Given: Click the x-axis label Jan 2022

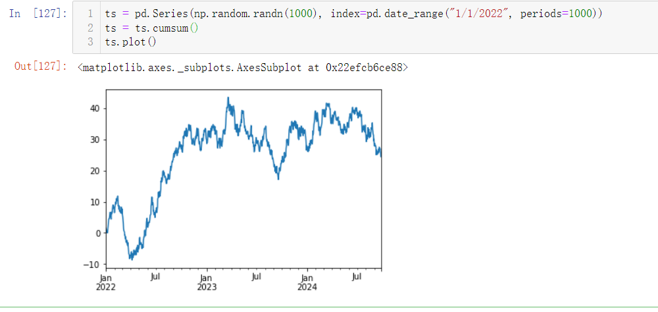Looking at the screenshot, I should coord(106,282).
